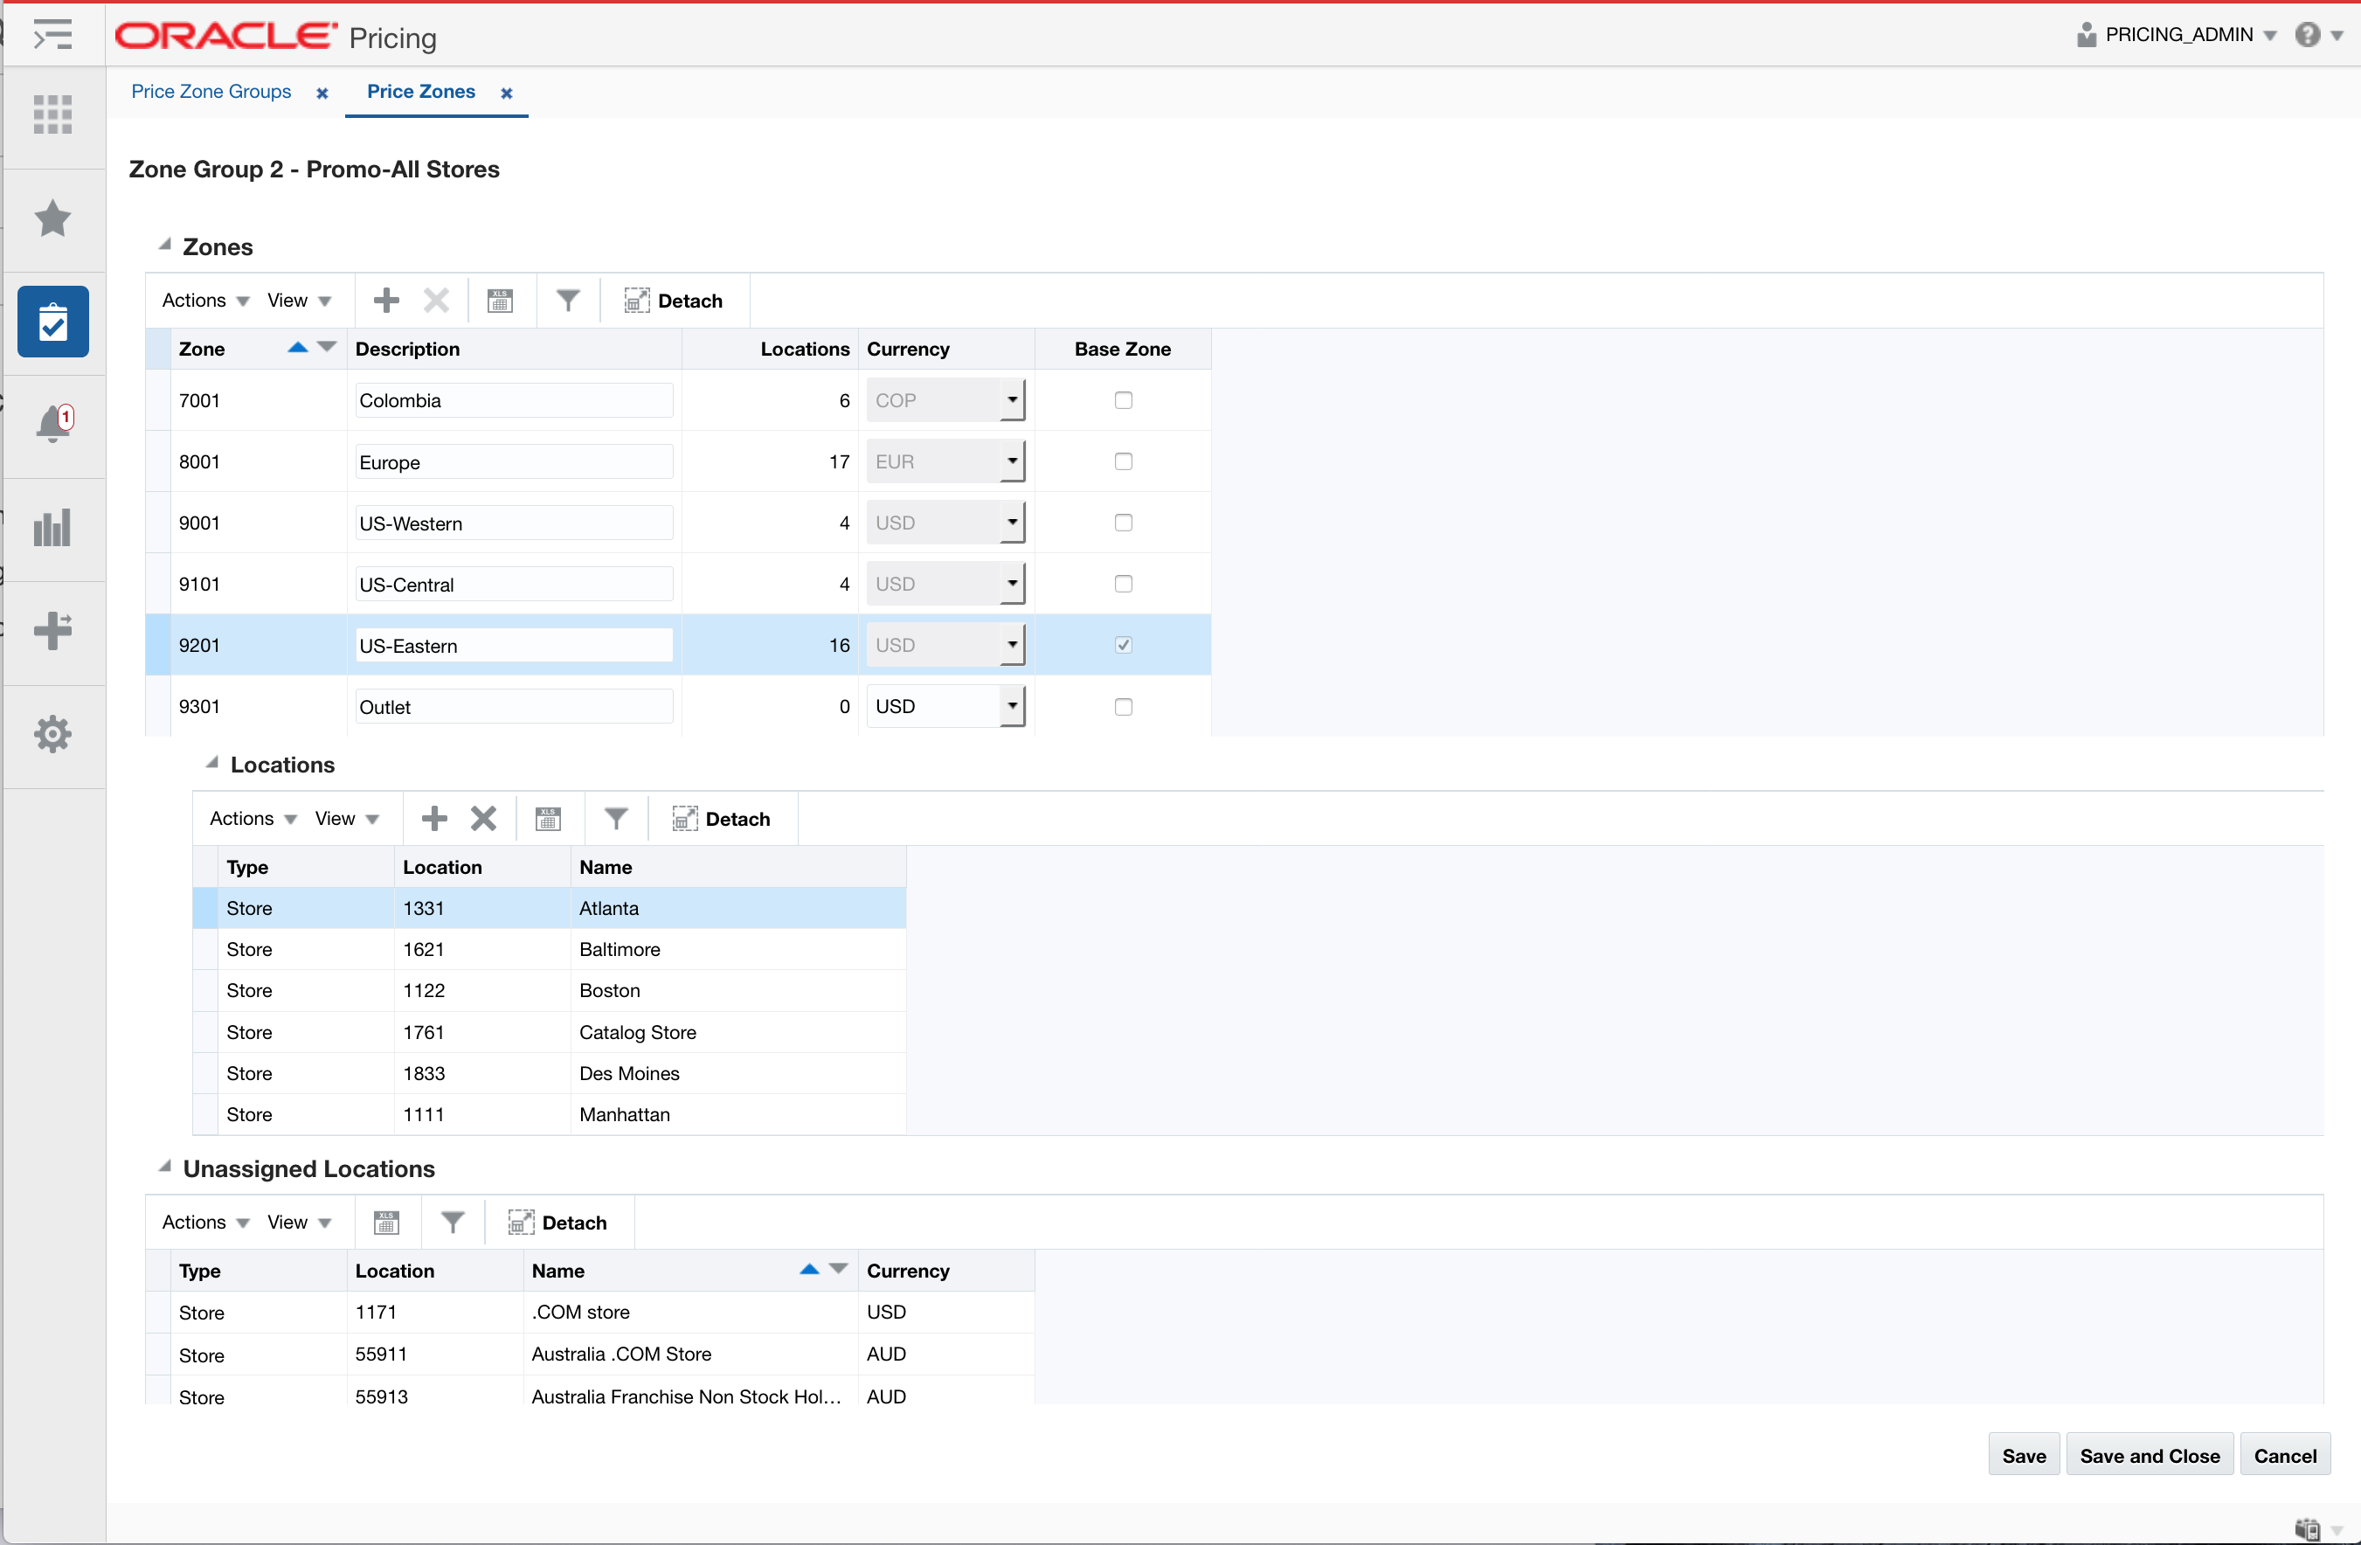Viewport: 2361px width, 1545px height.
Task: Switch to Price Zone Groups tab
Action: (212, 92)
